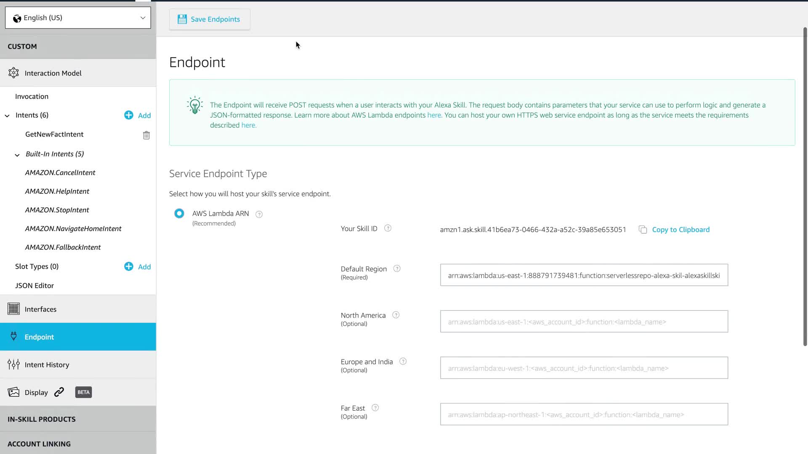
Task: Delete GetNewFactIntent using trash icon
Action: pos(146,135)
